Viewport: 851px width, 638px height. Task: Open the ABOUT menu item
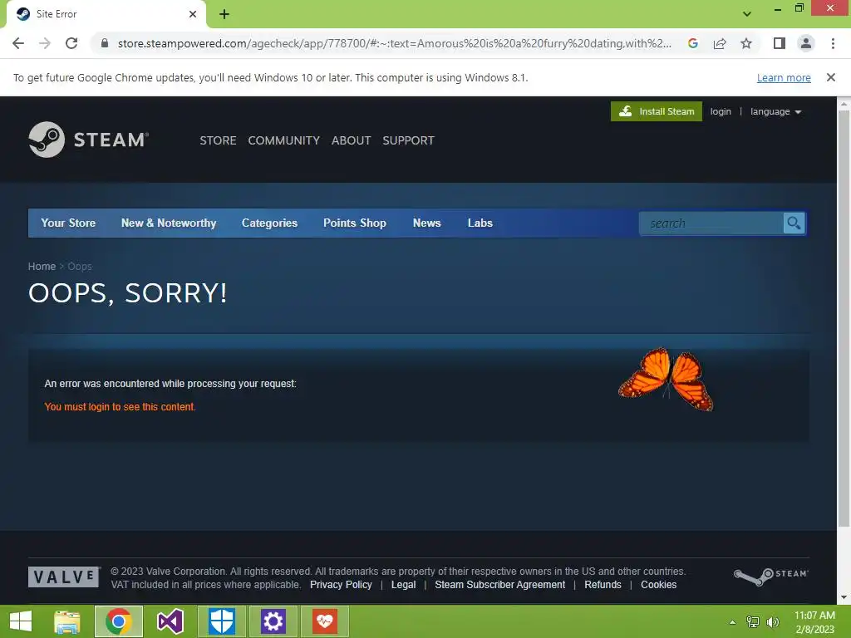coord(352,140)
